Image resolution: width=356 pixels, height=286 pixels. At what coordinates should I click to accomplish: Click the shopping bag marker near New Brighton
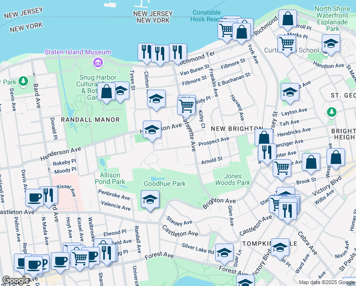[264, 137]
